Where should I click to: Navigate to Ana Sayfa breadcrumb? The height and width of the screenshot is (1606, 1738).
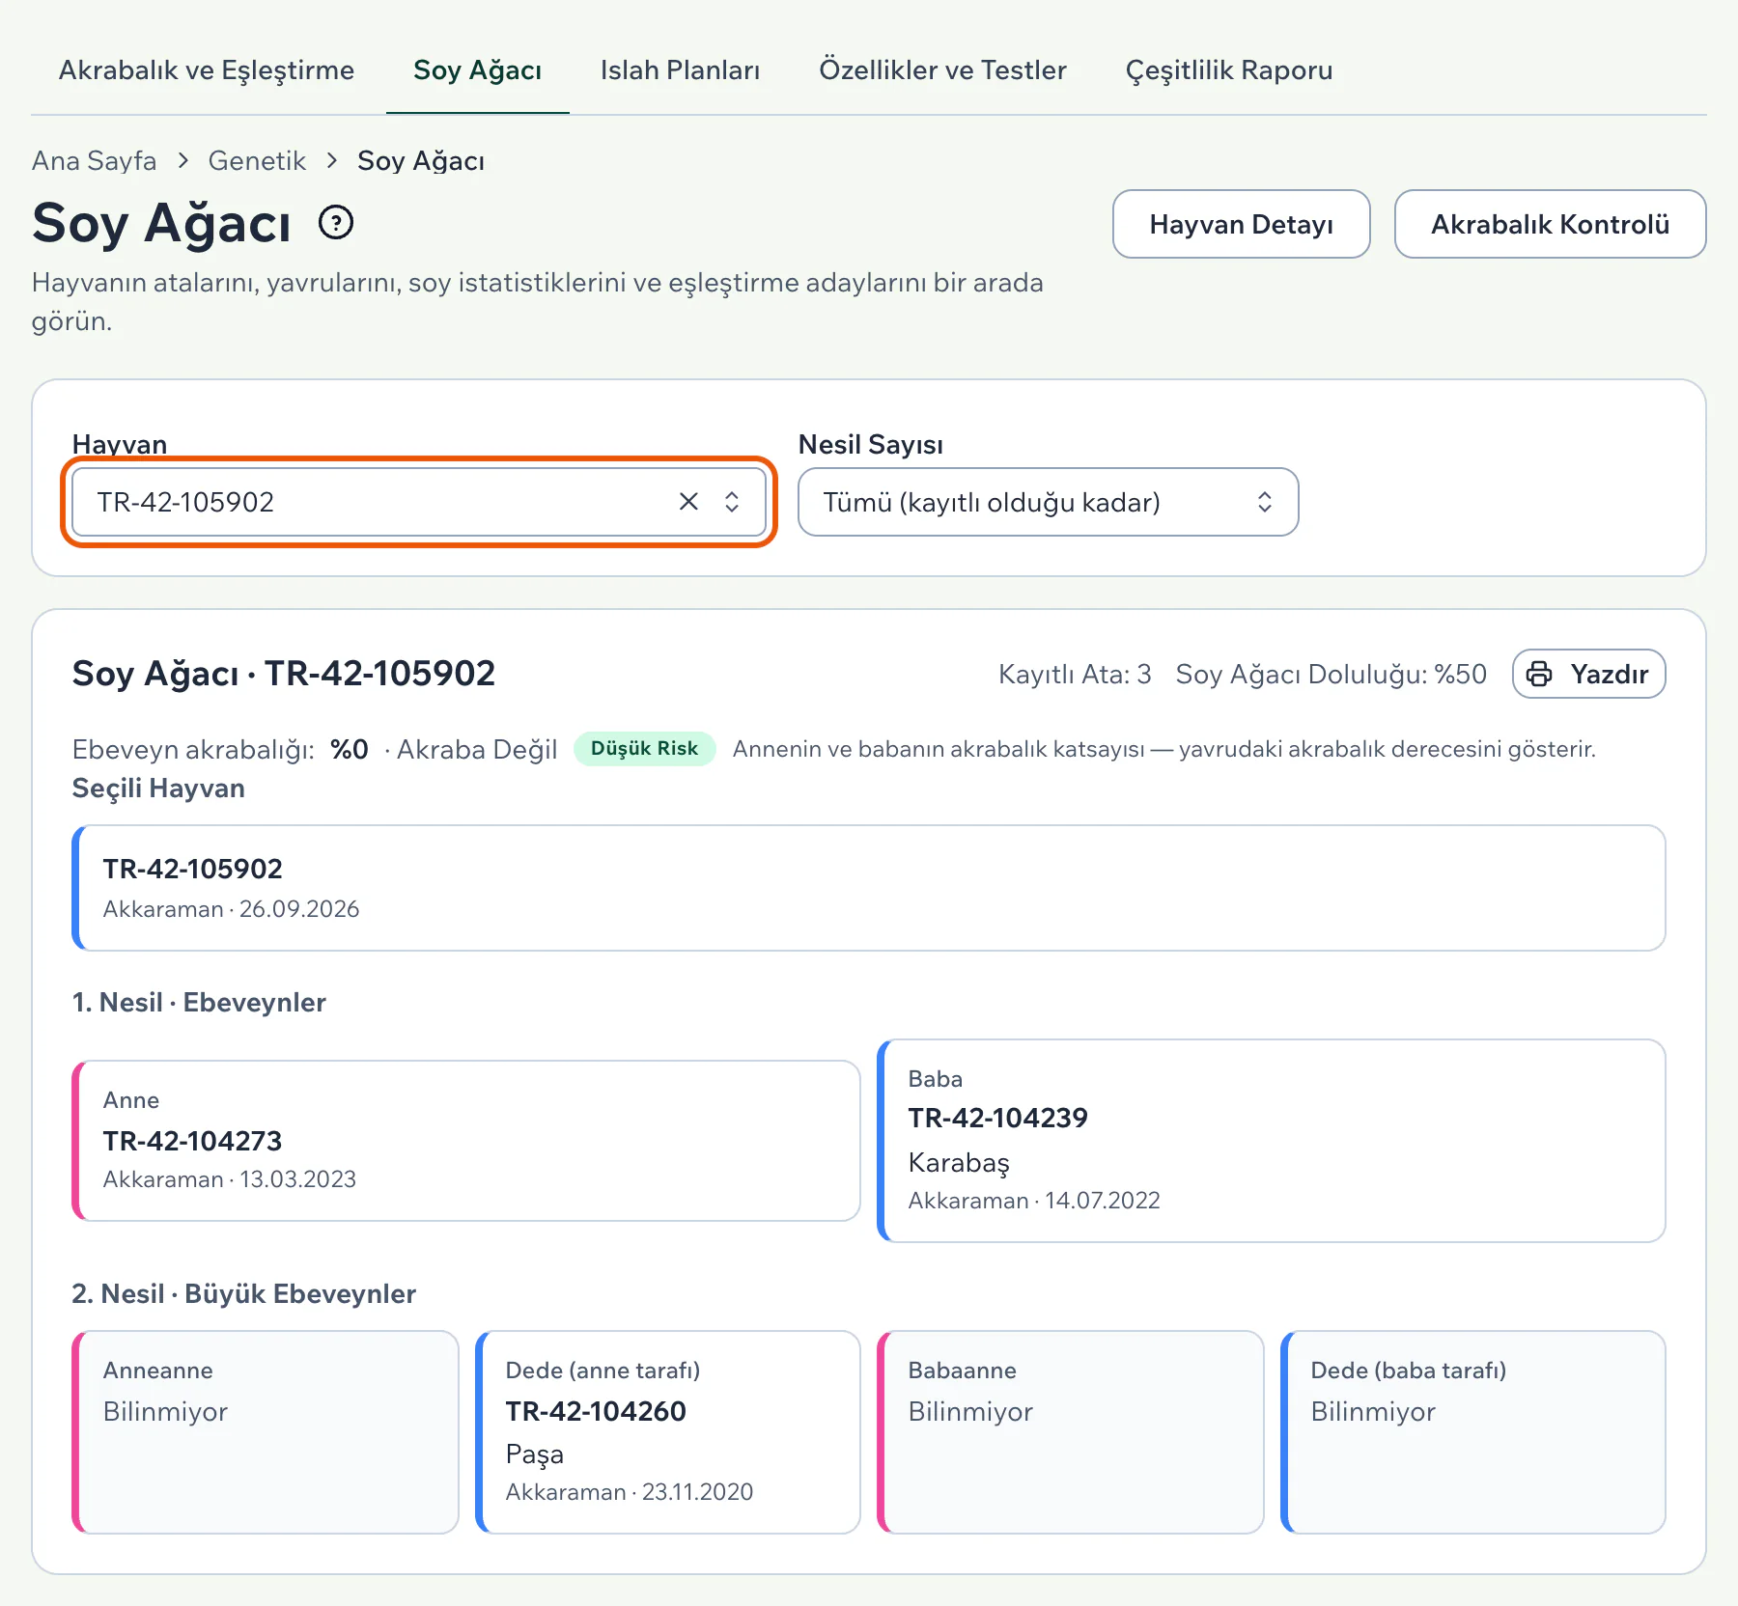94,160
